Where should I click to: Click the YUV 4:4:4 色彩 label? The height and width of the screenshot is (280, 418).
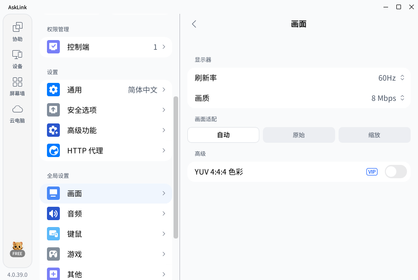(219, 172)
